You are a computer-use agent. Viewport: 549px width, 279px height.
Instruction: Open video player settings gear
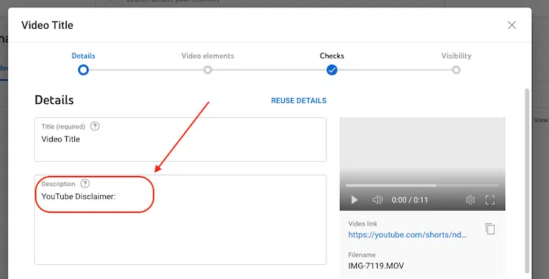470,200
